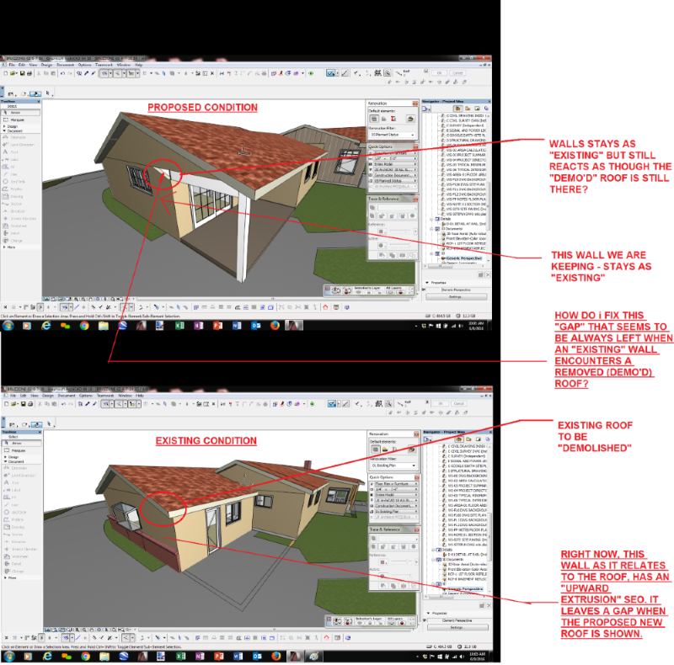
Task: Click OK button in top window toolbar
Action: click(439, 73)
